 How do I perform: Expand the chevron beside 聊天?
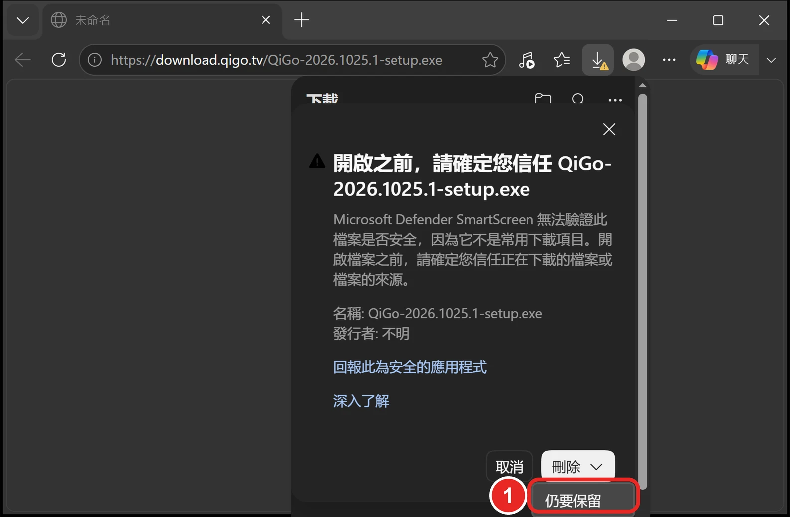click(x=771, y=60)
